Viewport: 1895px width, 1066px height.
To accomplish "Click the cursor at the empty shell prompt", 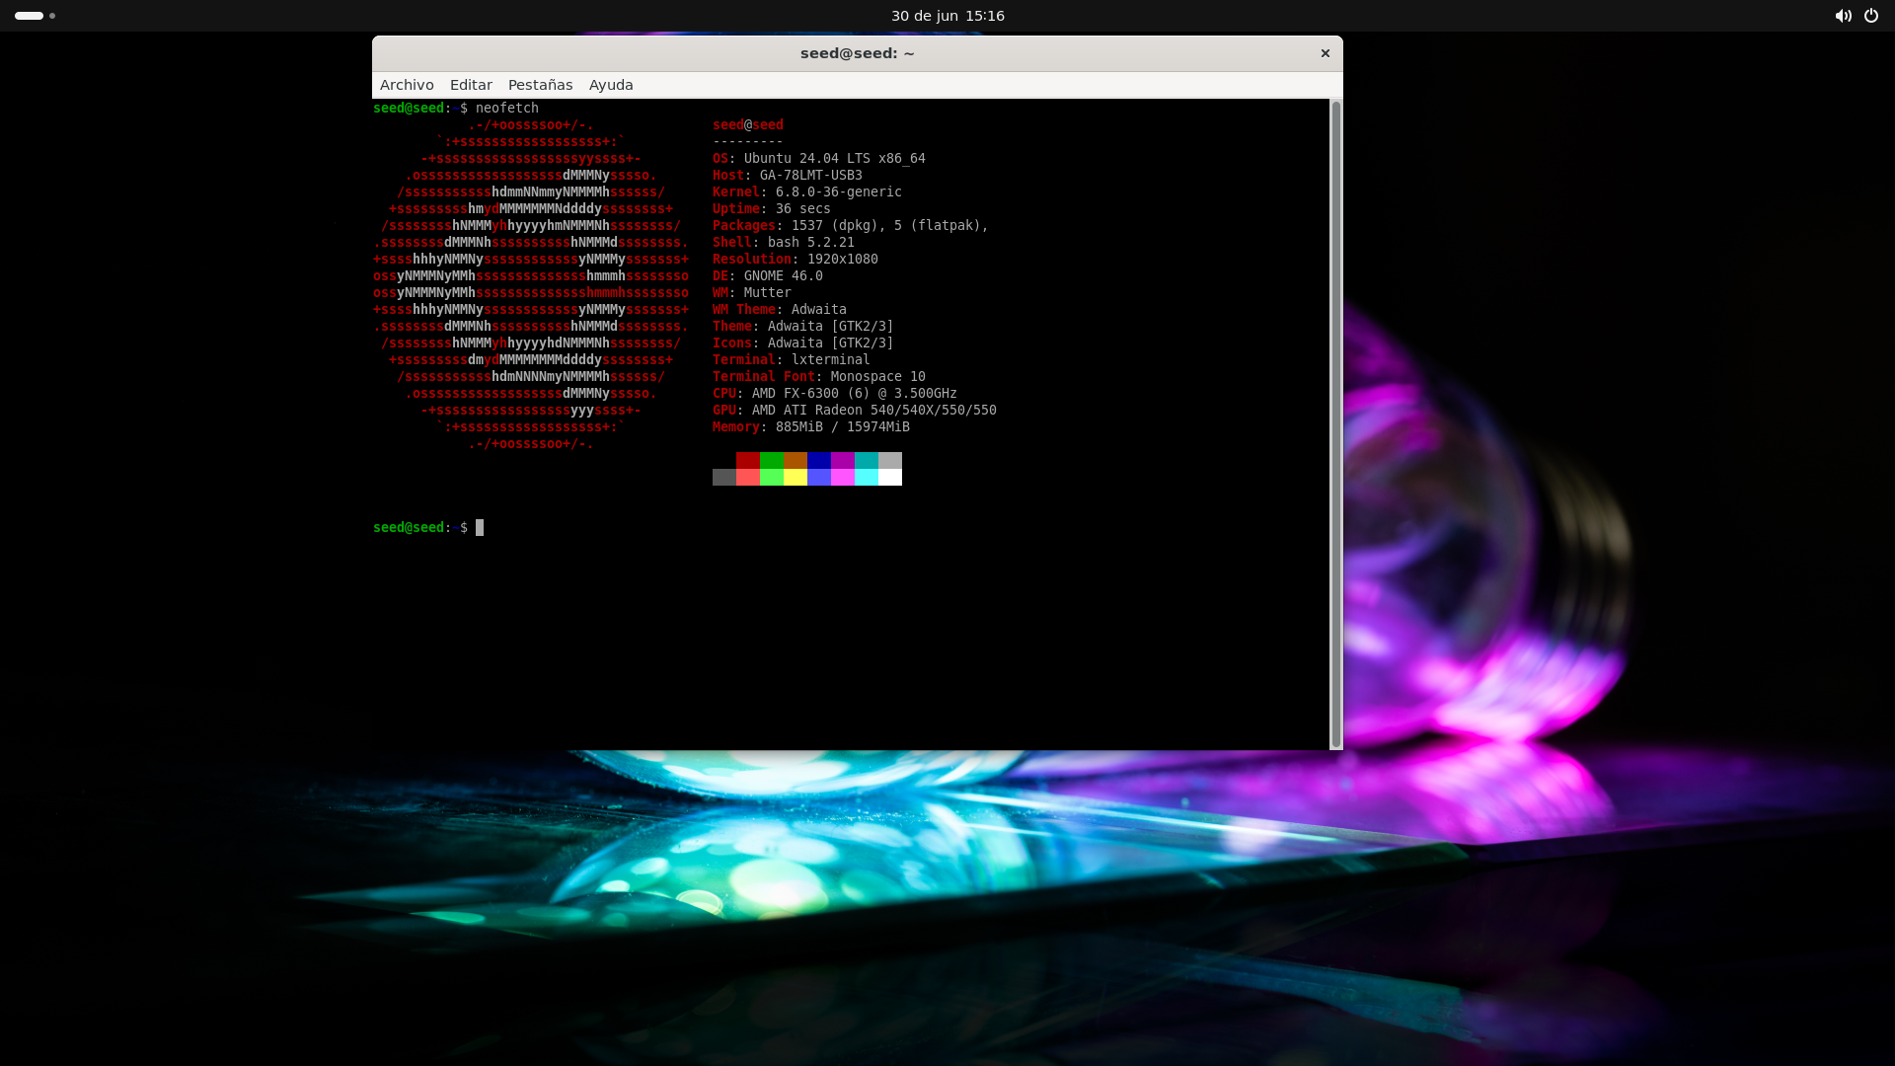I will [x=480, y=528].
